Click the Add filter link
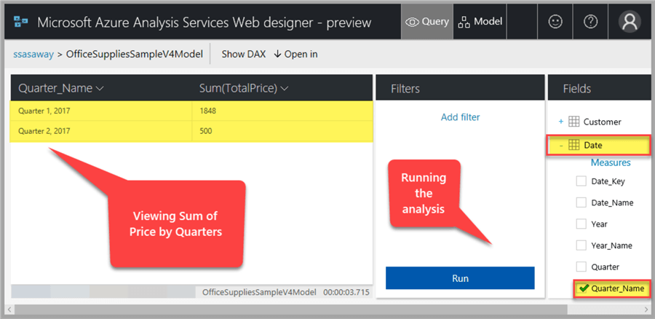This screenshot has height=319, width=655. coord(461,117)
